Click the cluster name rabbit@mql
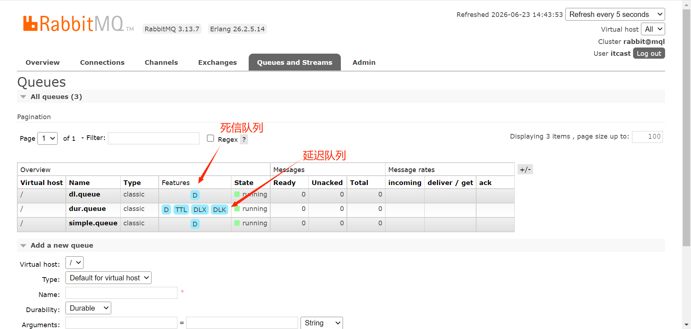This screenshot has height=329, width=691. pos(644,41)
